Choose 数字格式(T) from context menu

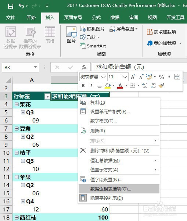[119, 121]
